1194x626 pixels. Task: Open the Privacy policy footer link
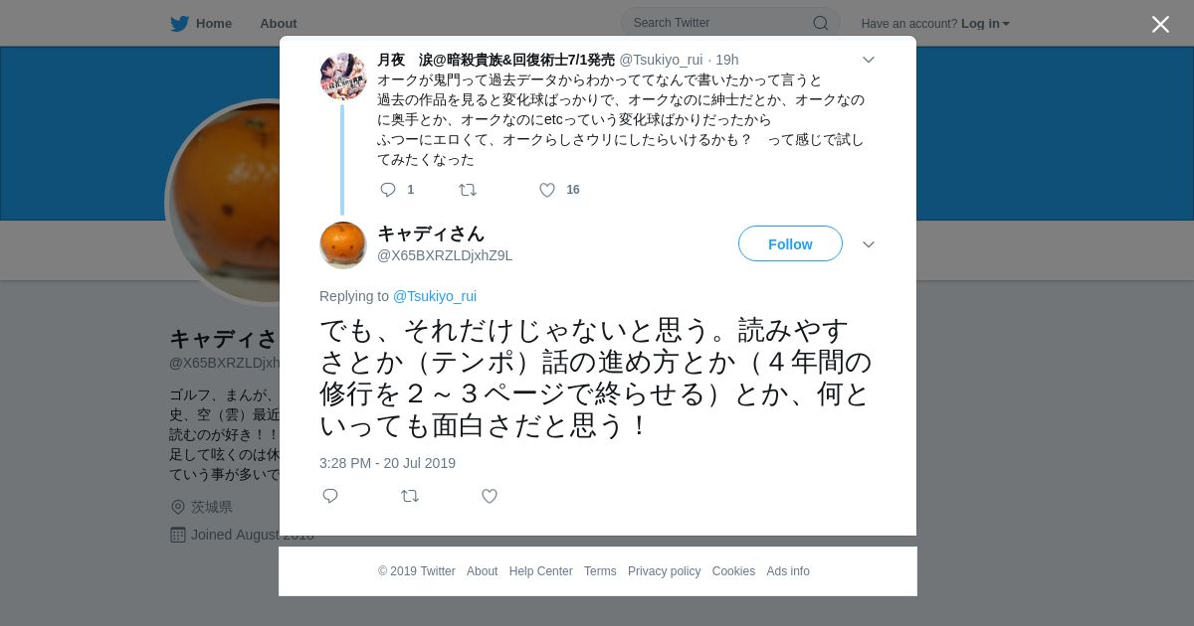coord(664,571)
